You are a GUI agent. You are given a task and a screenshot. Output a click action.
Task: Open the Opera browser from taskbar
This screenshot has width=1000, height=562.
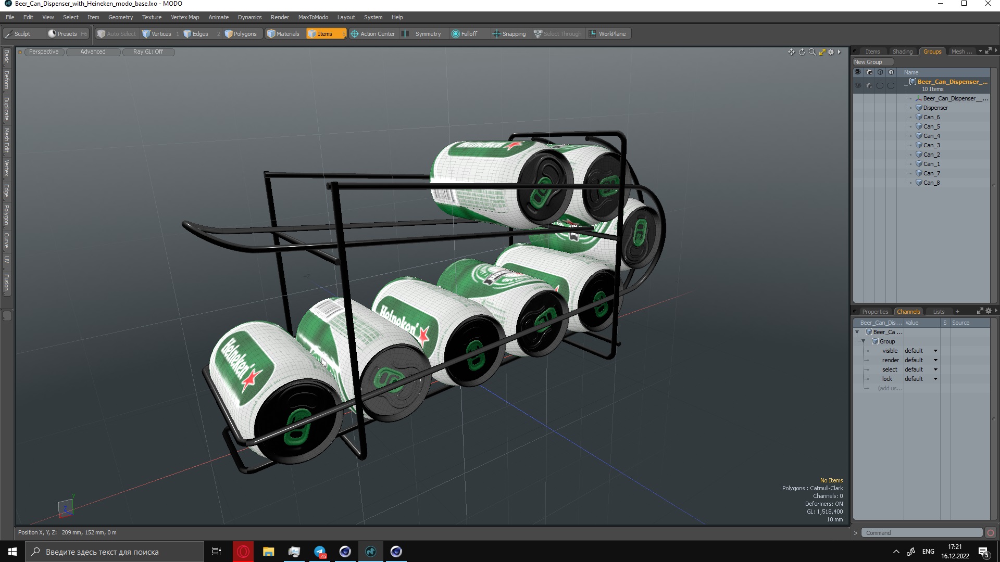(x=243, y=552)
